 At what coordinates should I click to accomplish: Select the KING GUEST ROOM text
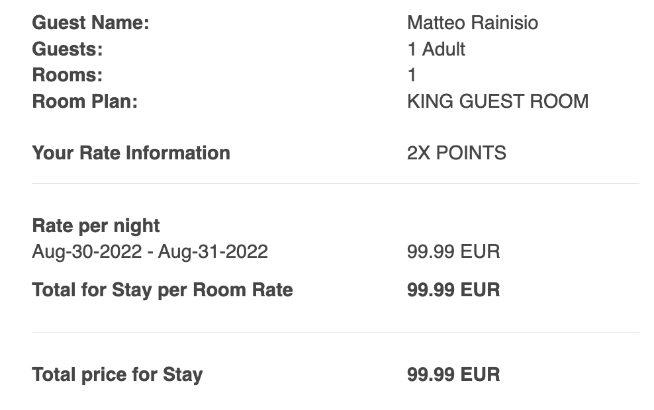[x=498, y=101]
